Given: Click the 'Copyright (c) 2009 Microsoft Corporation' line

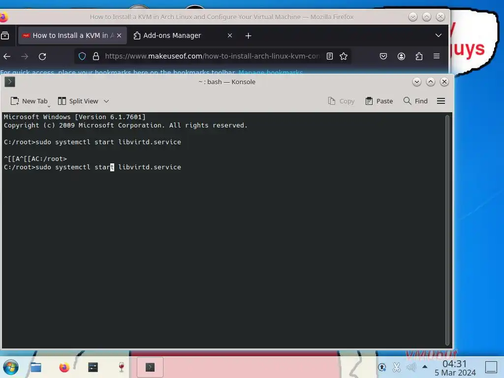Looking at the screenshot, I should point(126,126).
